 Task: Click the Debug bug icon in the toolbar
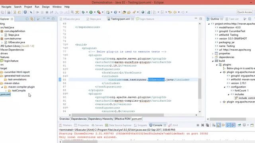tap(83, 12)
